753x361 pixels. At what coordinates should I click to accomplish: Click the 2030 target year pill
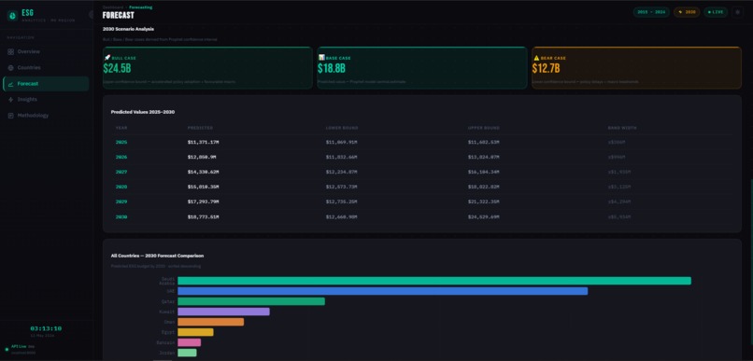pyautogui.click(x=687, y=12)
